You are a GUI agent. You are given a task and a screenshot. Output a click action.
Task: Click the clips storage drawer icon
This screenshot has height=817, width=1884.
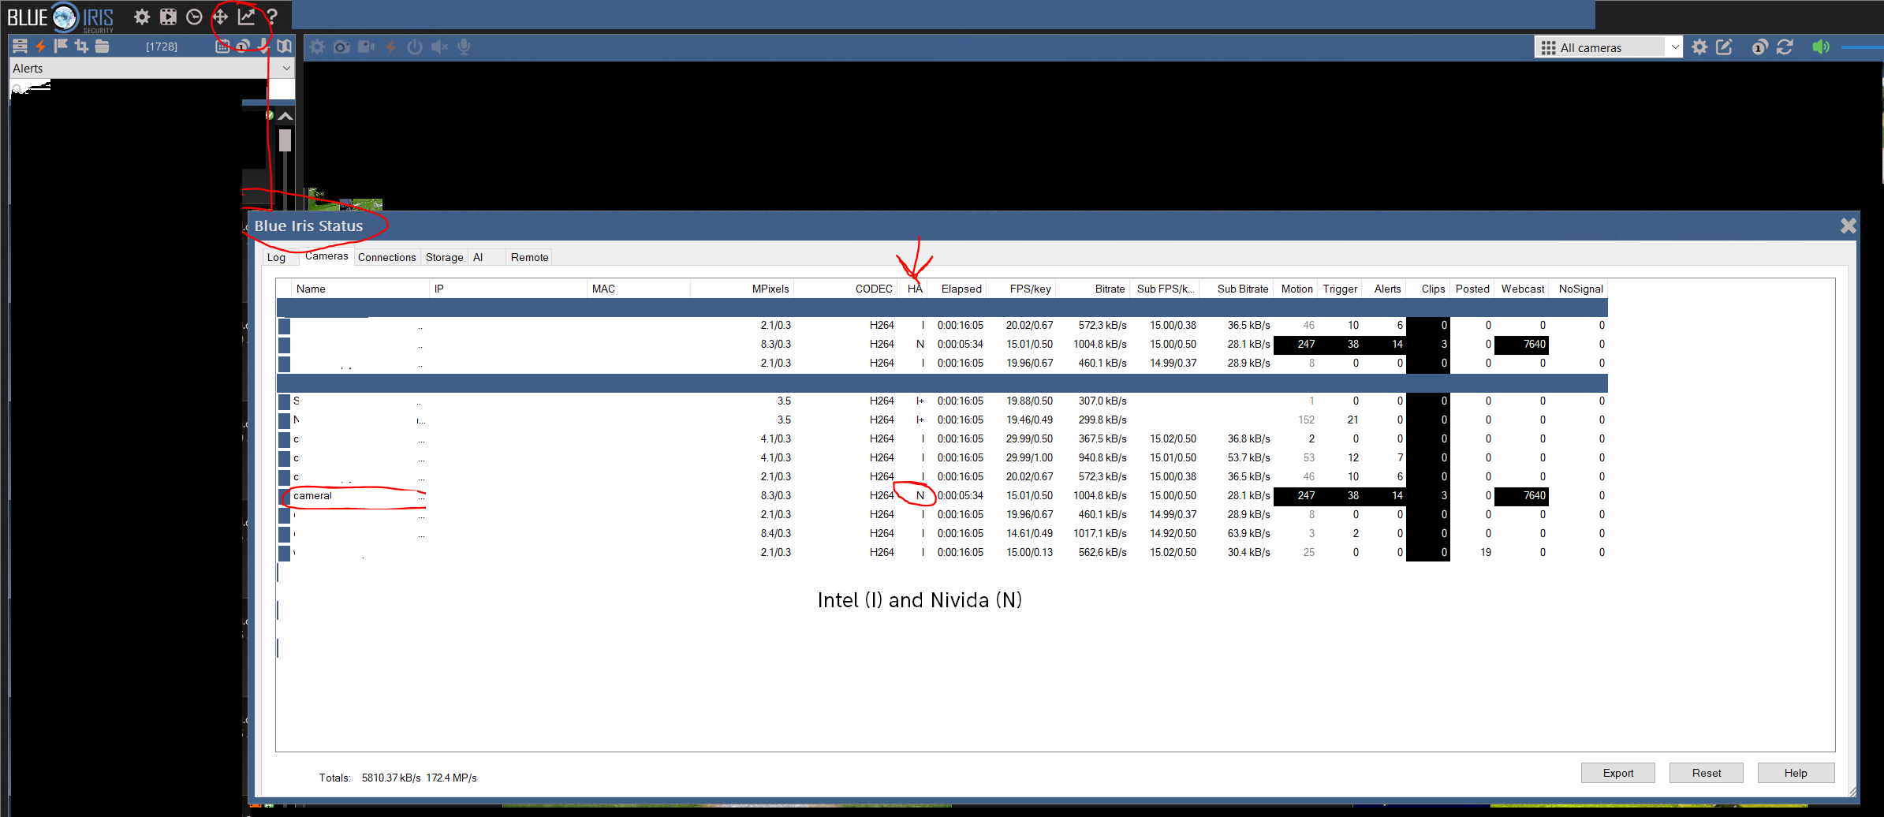click(x=20, y=47)
